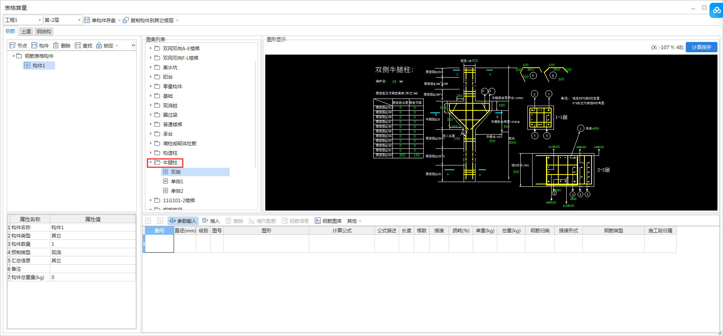Screen dimensions: 723x336
Task: Click the 施工段归属 column header
Action: [x=660, y=230]
